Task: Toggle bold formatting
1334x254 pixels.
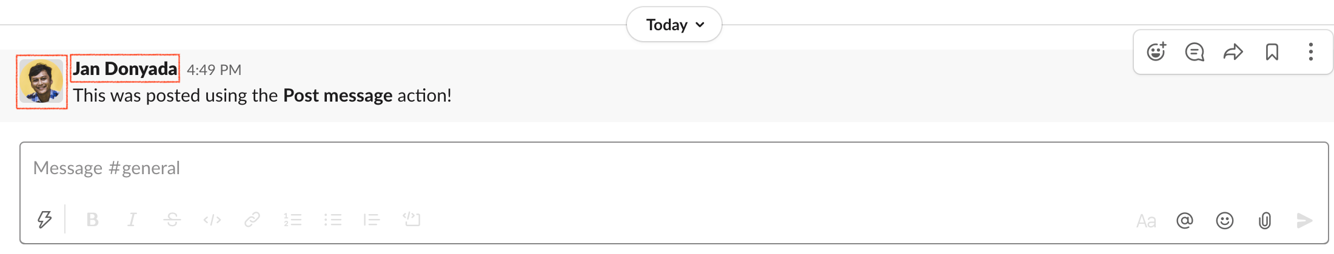Action: click(x=92, y=220)
